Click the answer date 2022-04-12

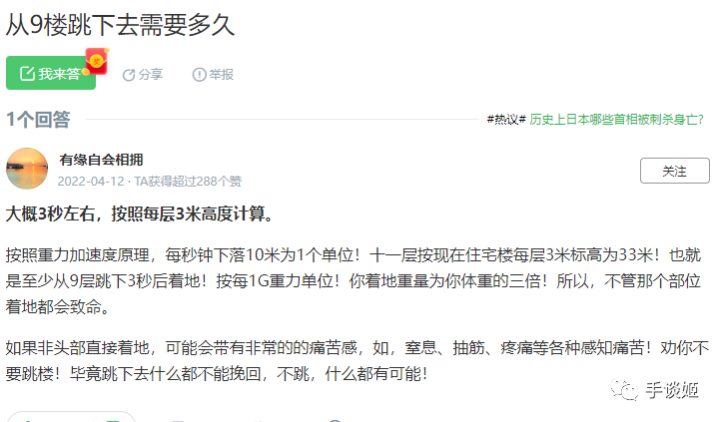[91, 182]
